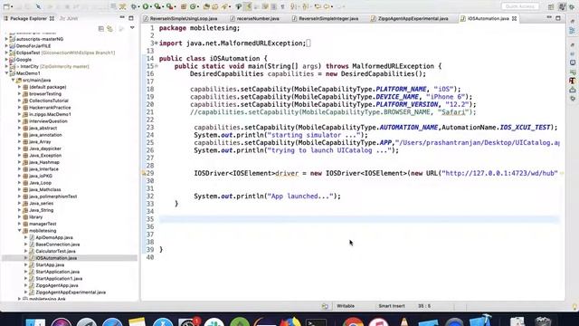Open Chrome from the dock
This screenshot has width=579, height=326.
(353, 321)
